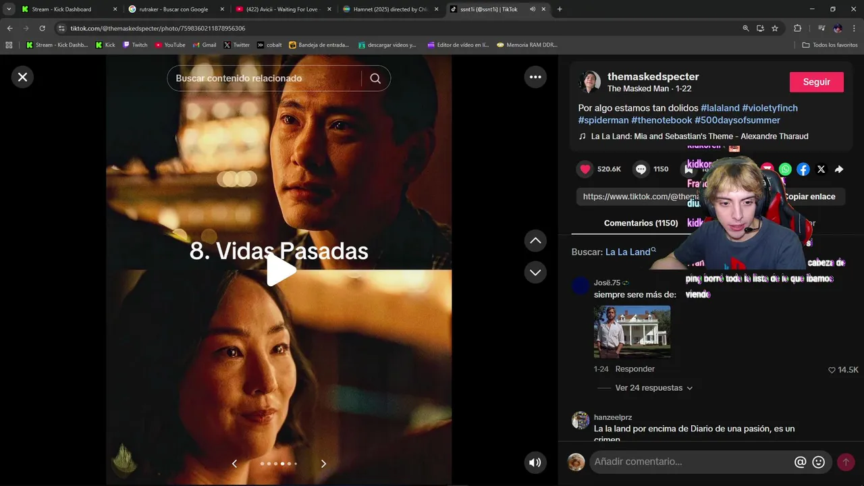Open the cobalt bookmark
The width and height of the screenshot is (864, 486).
[x=269, y=45]
